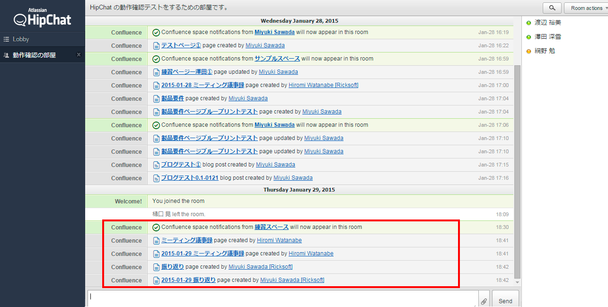Screen dimensions: 608x307
Task: Open the 2015-01-29 ミーティング議事録 link
Action: pyautogui.click(x=203, y=254)
